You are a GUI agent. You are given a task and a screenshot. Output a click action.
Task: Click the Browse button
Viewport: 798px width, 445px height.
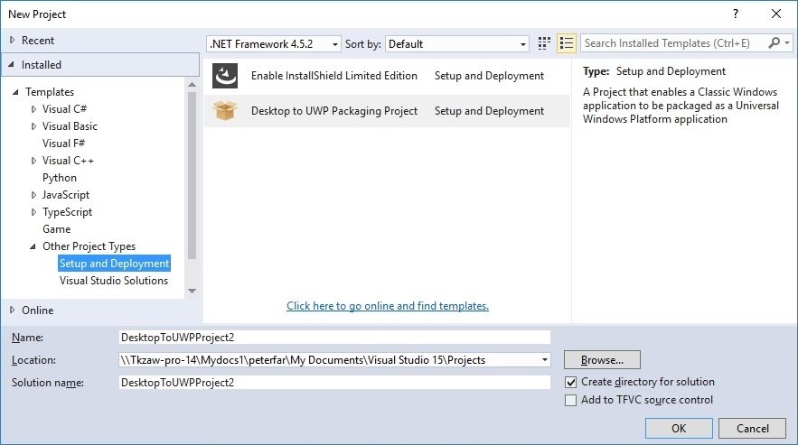[602, 360]
